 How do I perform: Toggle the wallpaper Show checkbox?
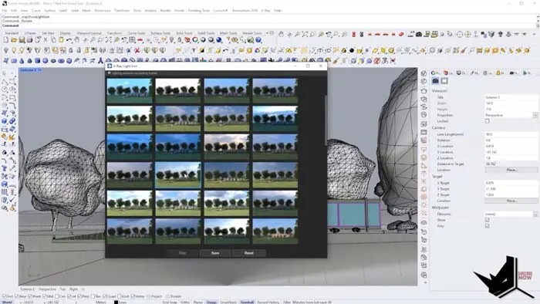pyautogui.click(x=487, y=220)
